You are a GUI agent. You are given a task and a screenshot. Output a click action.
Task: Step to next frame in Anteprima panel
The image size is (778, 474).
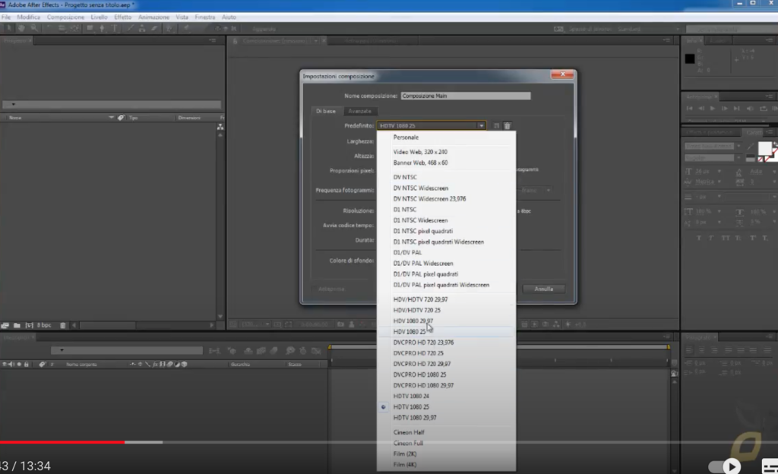[725, 108]
